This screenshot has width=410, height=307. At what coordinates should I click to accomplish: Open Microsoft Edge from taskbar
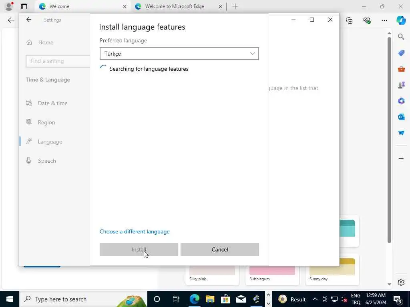[x=194, y=299]
